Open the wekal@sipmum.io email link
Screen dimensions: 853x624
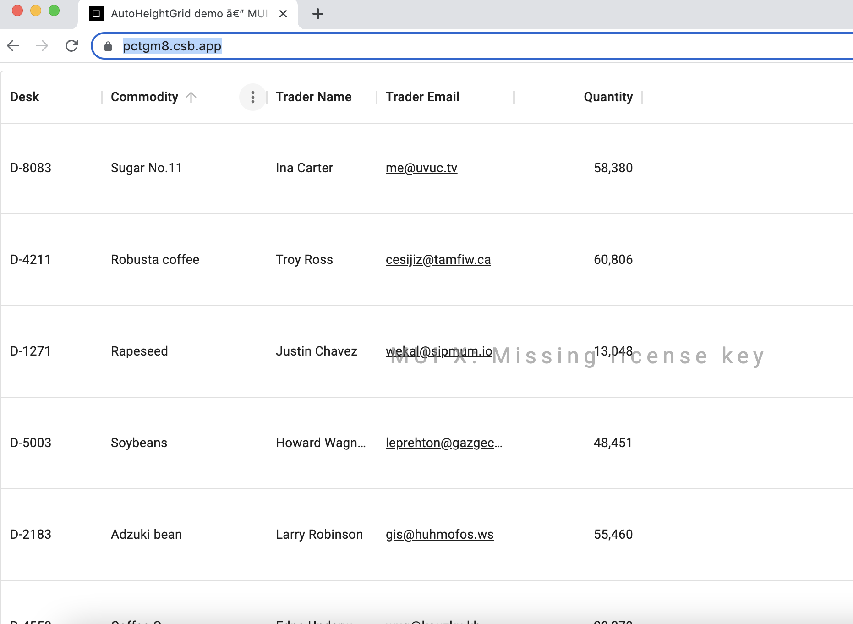point(438,351)
